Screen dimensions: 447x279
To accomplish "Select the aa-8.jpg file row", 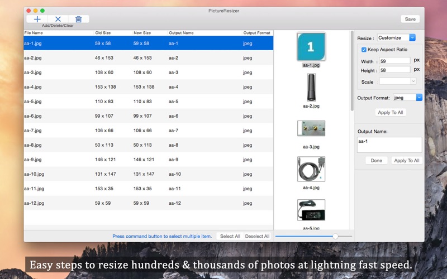I will point(149,145).
